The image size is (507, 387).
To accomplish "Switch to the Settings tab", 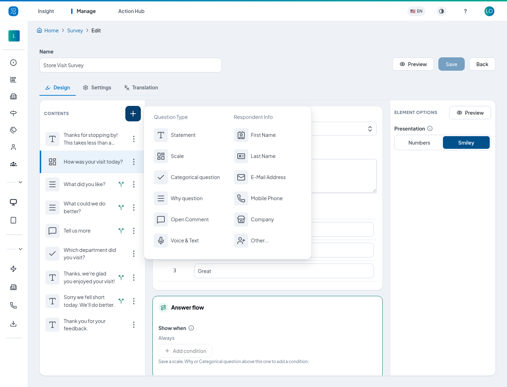I will (x=97, y=88).
